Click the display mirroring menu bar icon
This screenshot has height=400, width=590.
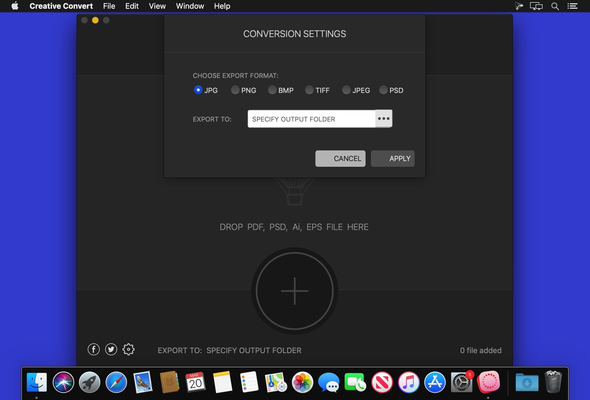pos(536,6)
